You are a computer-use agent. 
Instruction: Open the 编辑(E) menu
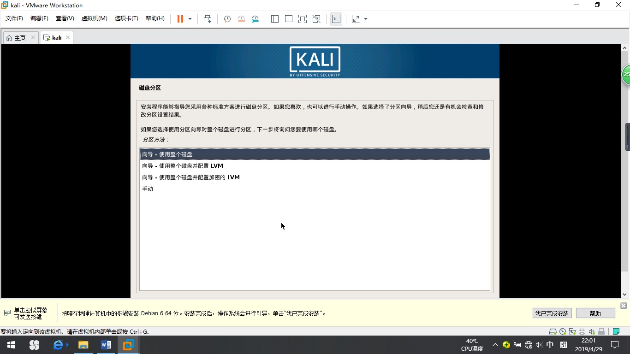39,18
